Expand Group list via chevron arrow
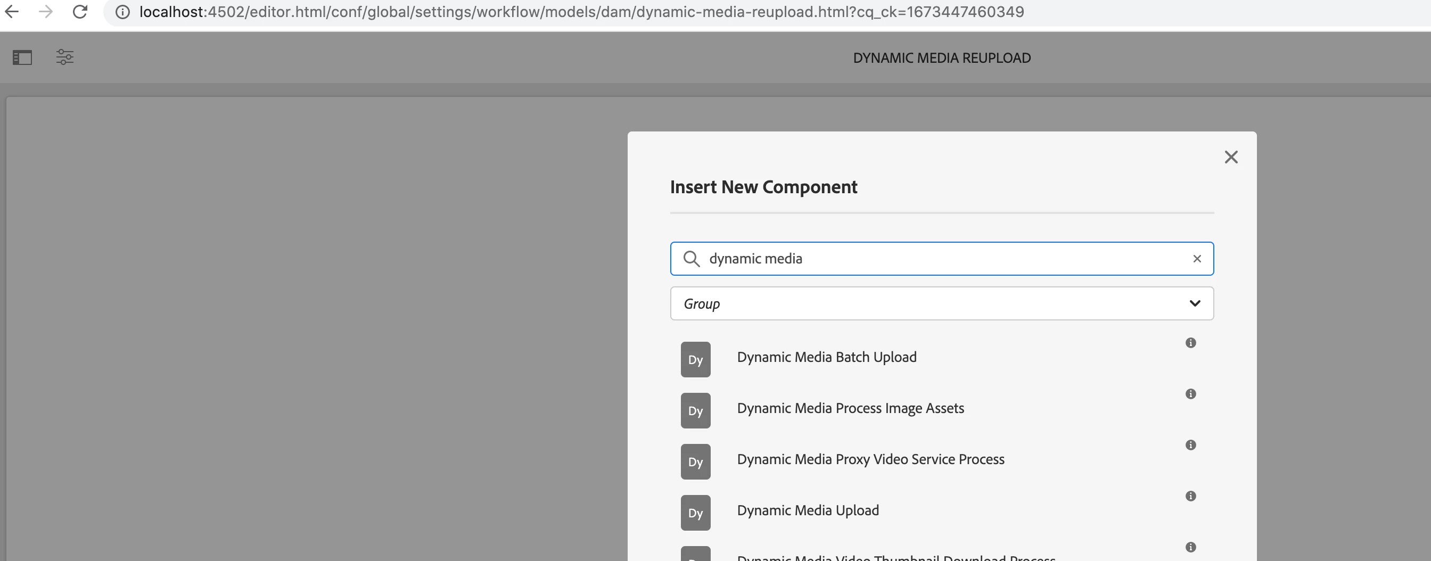Viewport: 1431px width, 561px height. [1195, 303]
